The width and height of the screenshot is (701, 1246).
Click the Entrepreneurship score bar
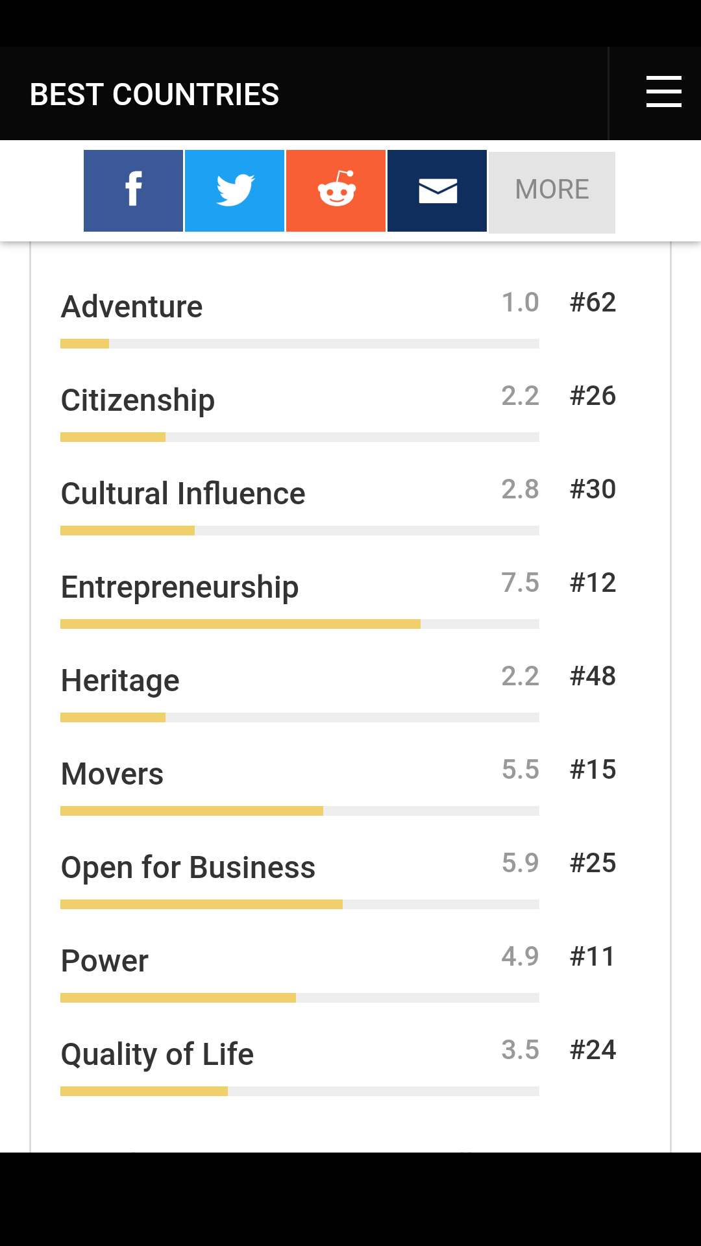pyautogui.click(x=300, y=624)
